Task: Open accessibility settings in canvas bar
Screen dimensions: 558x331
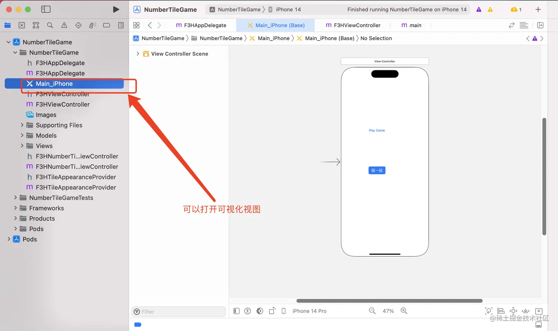Action: (x=248, y=311)
